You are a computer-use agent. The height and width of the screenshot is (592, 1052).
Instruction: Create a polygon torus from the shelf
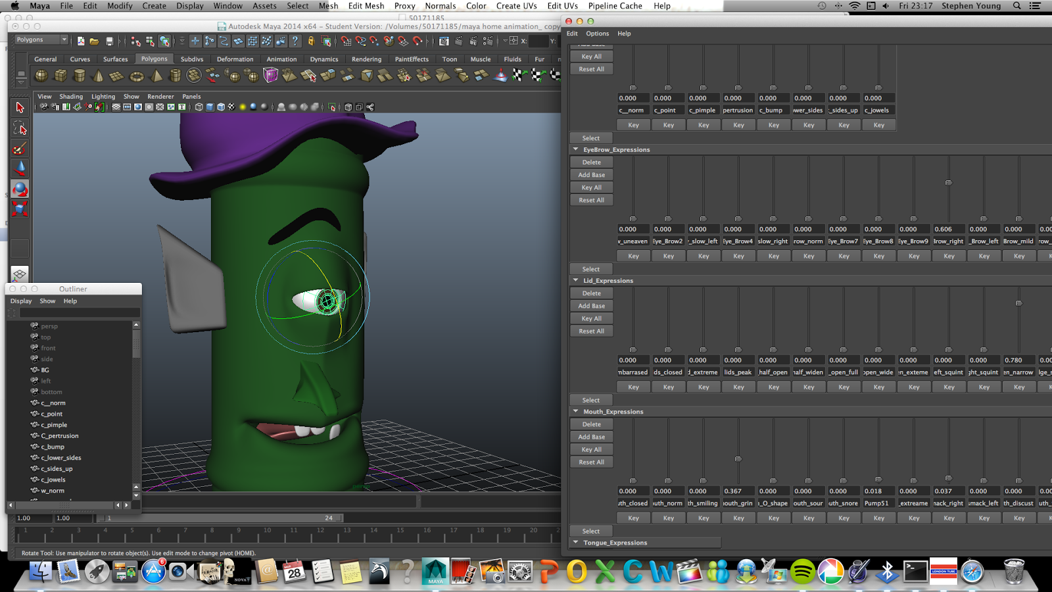135,75
